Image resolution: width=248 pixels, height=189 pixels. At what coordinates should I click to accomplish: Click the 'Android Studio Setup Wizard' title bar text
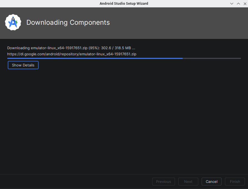(124, 4)
